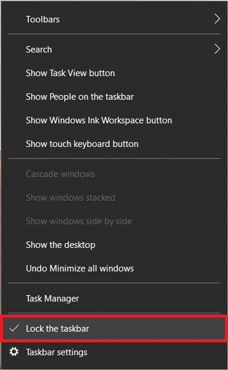The width and height of the screenshot is (228, 370).
Task: Uncheck Lock the taskbar
Action: pyautogui.click(x=114, y=329)
